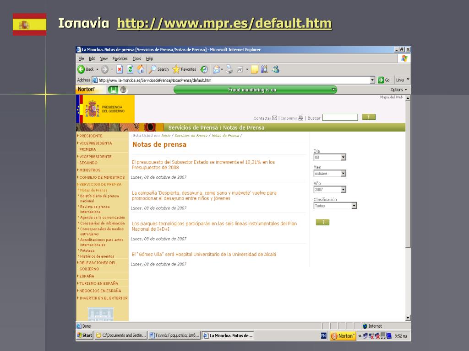The width and height of the screenshot is (469, 351).
Task: Click the Contactar envelope icon
Action: [x=275, y=118]
